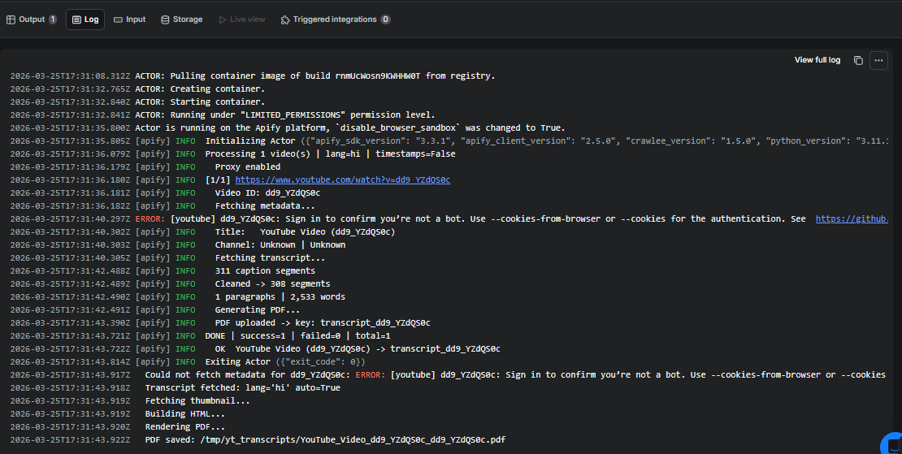The image size is (902, 454).
Task: Select the 'Fetching transcript...' log line
Action: point(167,258)
